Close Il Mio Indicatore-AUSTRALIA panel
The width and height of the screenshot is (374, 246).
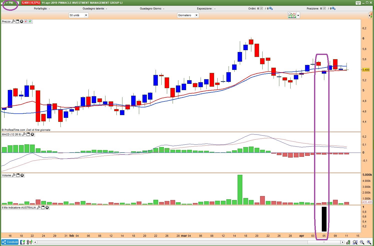47,208
